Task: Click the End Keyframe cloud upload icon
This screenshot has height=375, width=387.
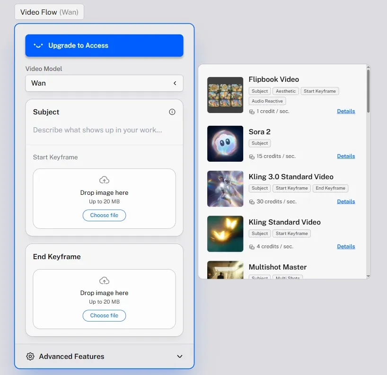Action: coord(104,280)
